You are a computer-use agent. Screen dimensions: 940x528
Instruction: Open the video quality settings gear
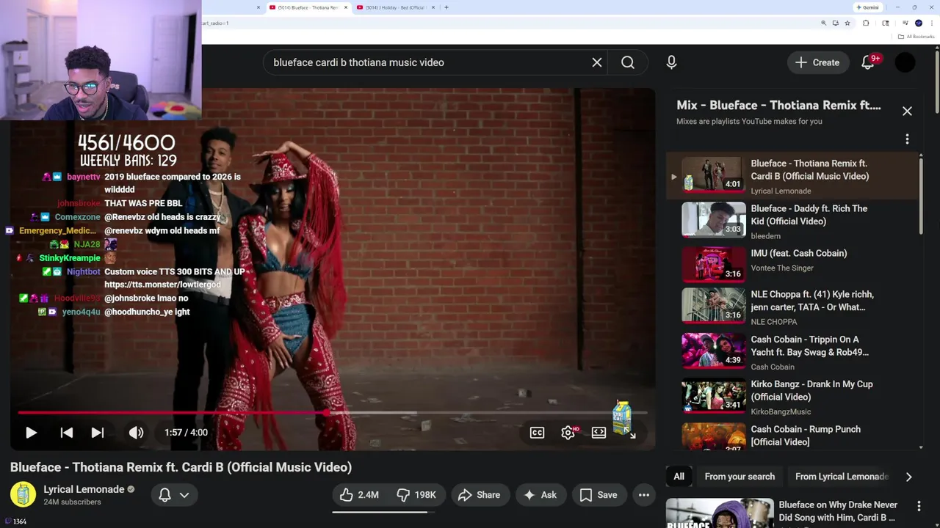point(568,433)
